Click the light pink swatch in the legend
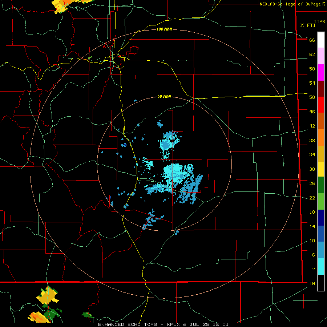The width and height of the screenshot is (327, 327). point(321,56)
